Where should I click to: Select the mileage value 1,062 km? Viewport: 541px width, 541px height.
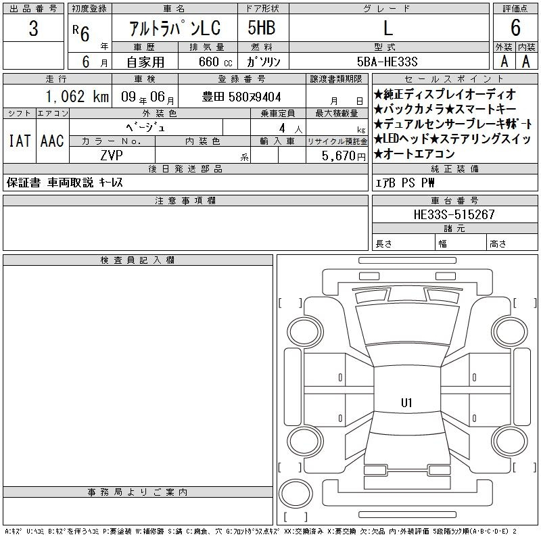[x=77, y=96]
